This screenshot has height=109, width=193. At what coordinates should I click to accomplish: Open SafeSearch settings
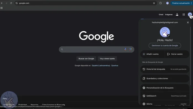pos(165,96)
